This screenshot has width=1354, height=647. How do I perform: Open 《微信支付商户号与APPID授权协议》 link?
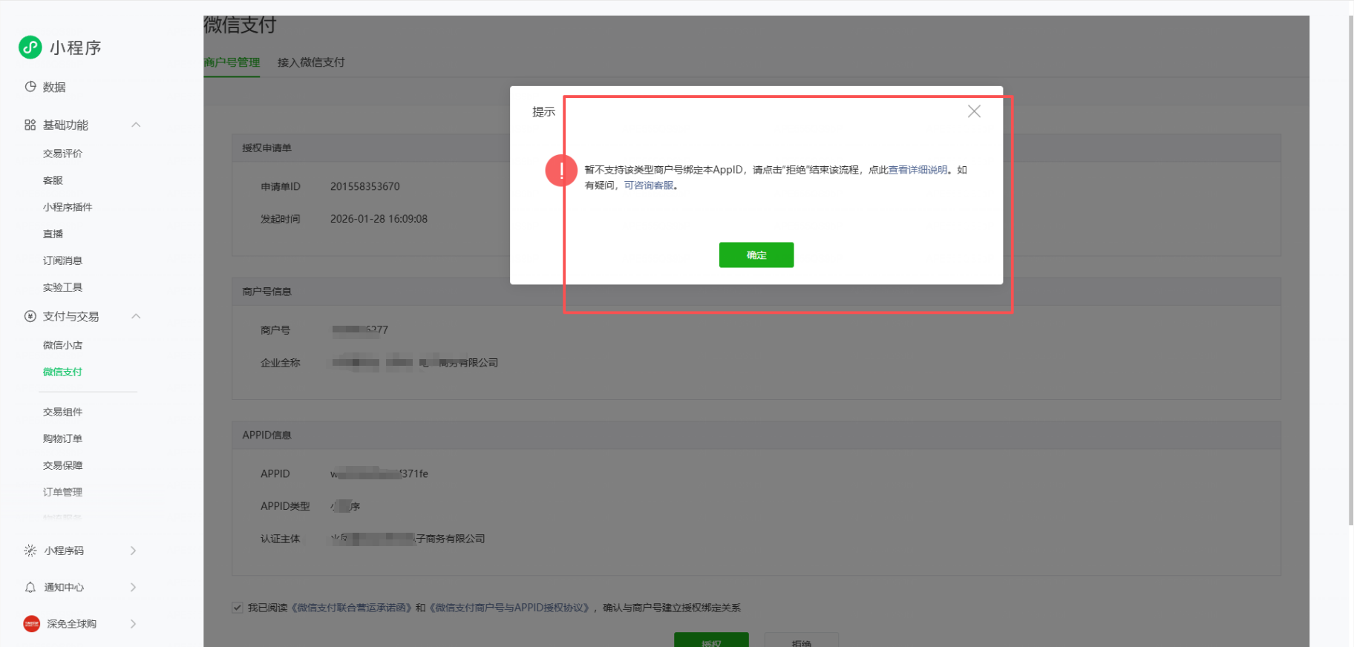click(x=510, y=608)
